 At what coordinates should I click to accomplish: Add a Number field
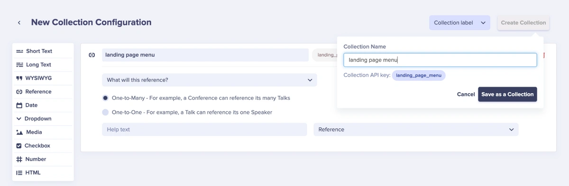click(43, 159)
